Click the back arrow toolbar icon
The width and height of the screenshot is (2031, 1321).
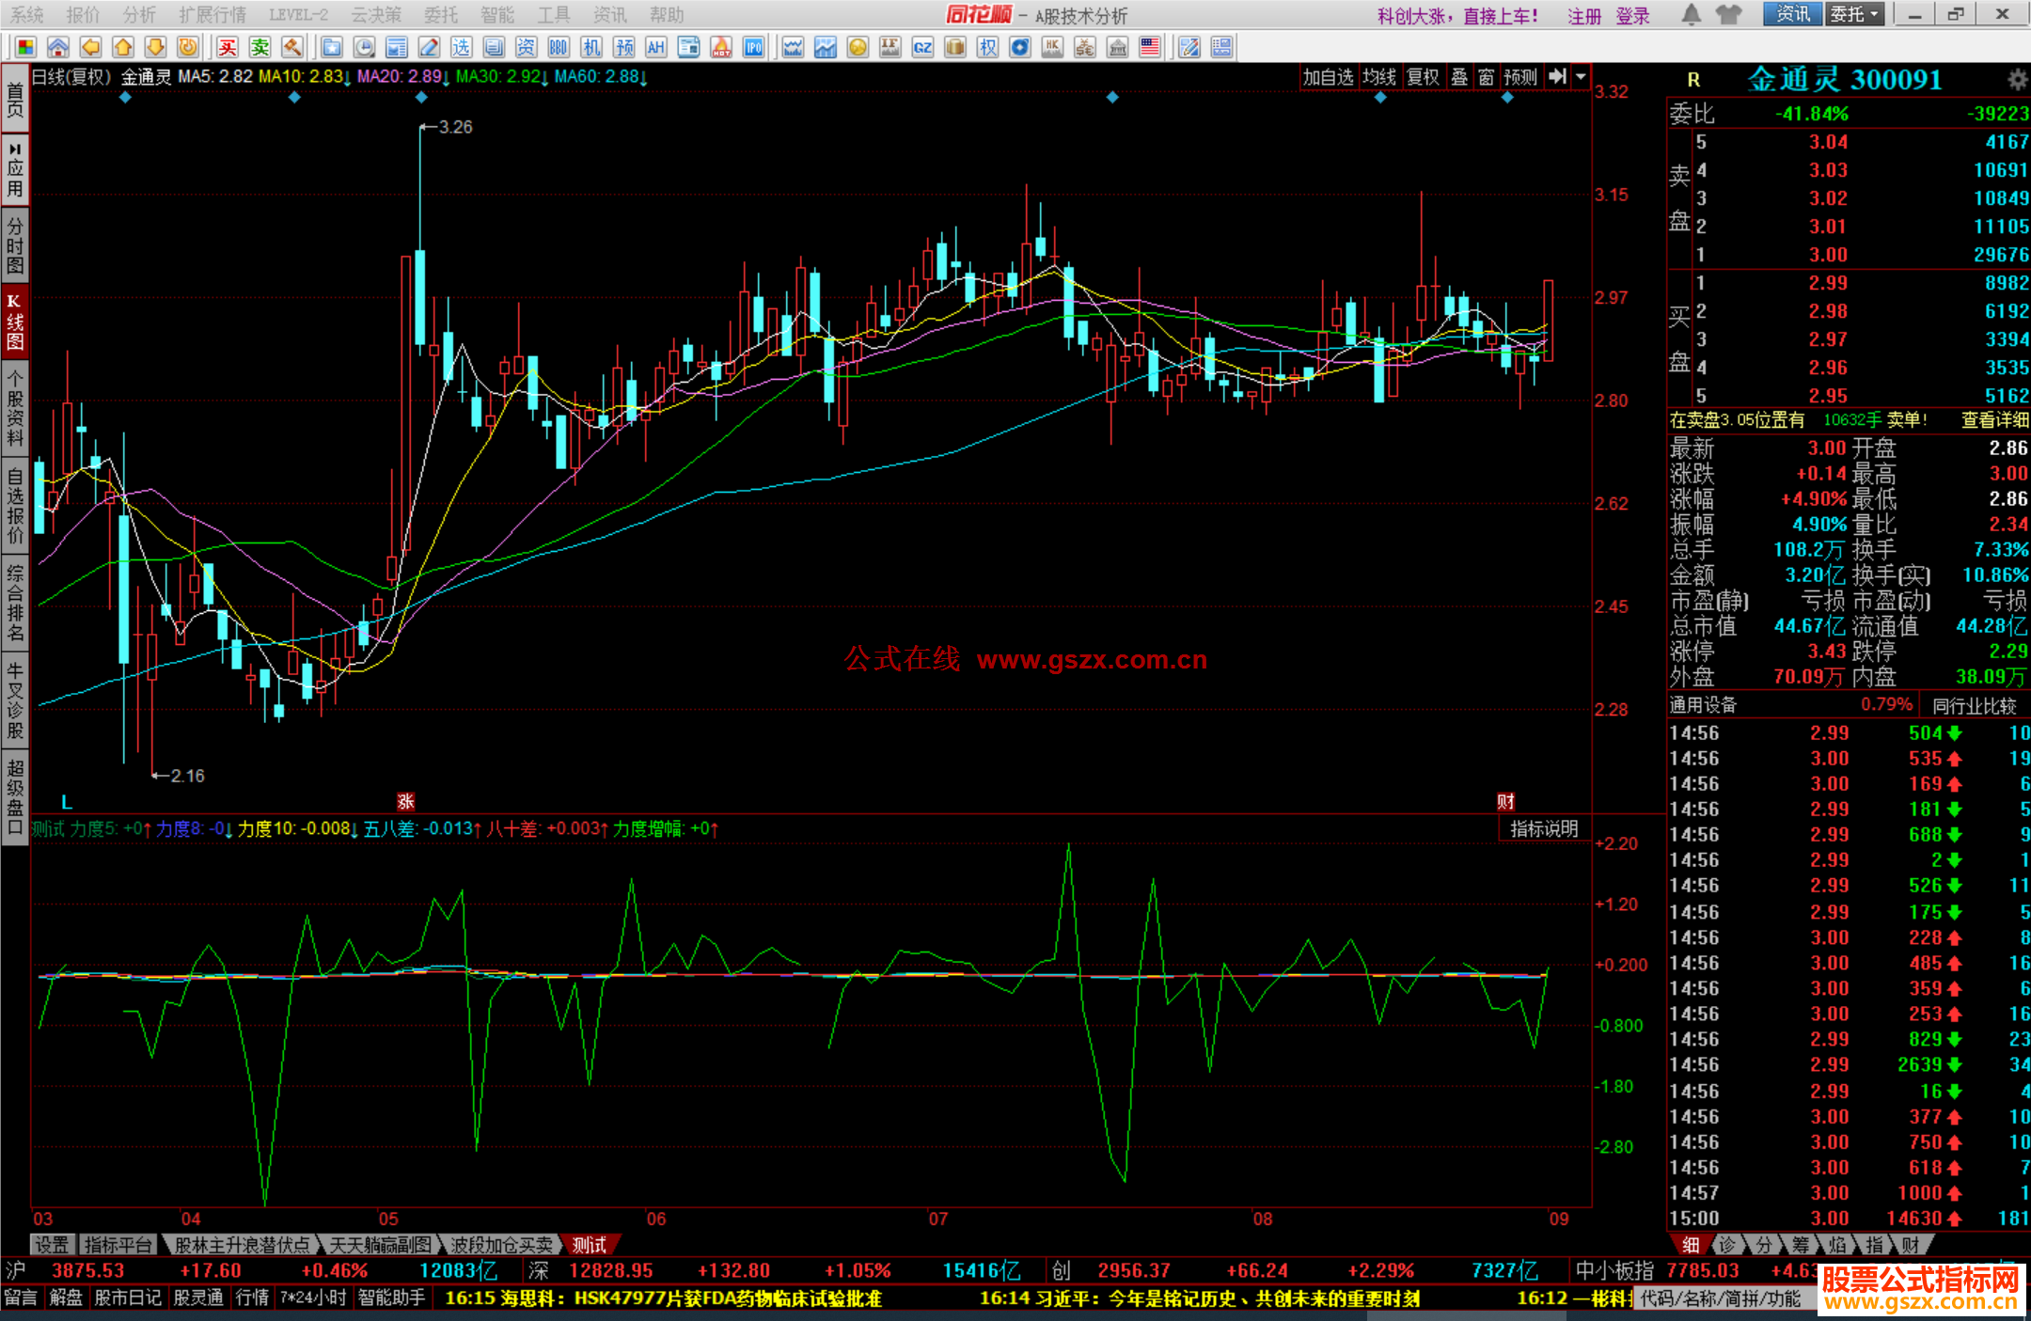coord(90,48)
